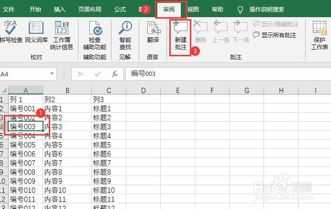The width and height of the screenshot is (331, 209).
Task: Open the 文件 menu tab
Action: [x=9, y=9]
